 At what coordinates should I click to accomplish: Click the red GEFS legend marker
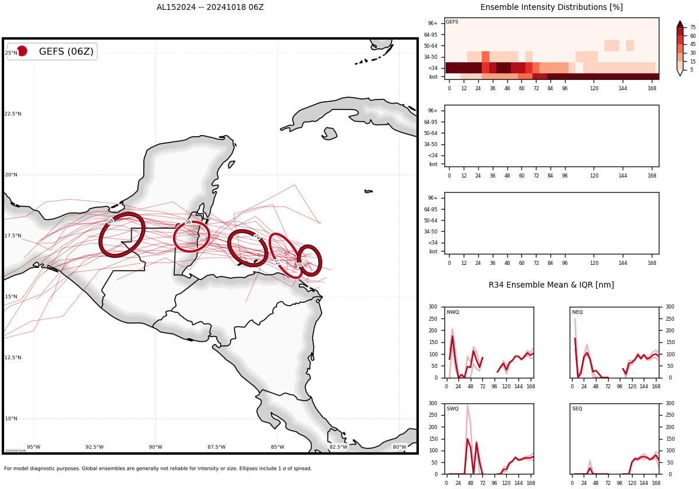22,51
